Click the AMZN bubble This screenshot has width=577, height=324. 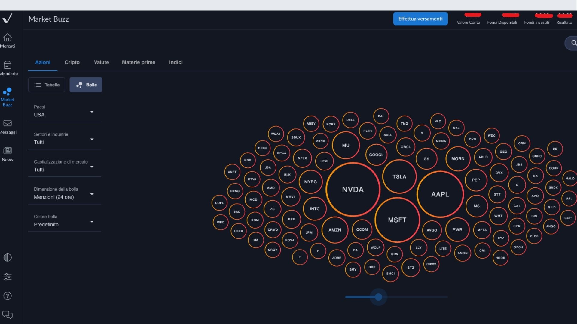click(x=334, y=230)
